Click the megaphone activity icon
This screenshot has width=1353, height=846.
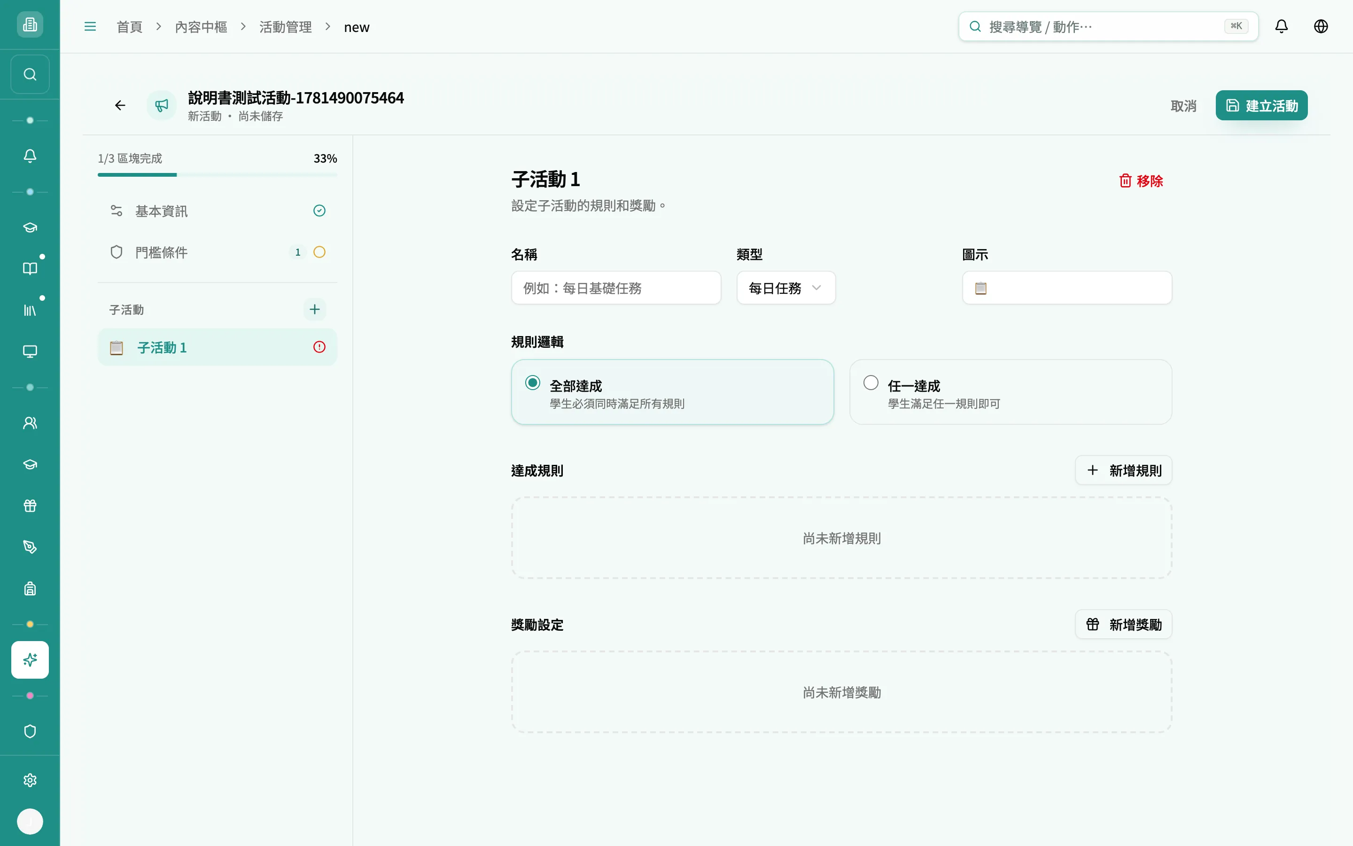pos(162,105)
